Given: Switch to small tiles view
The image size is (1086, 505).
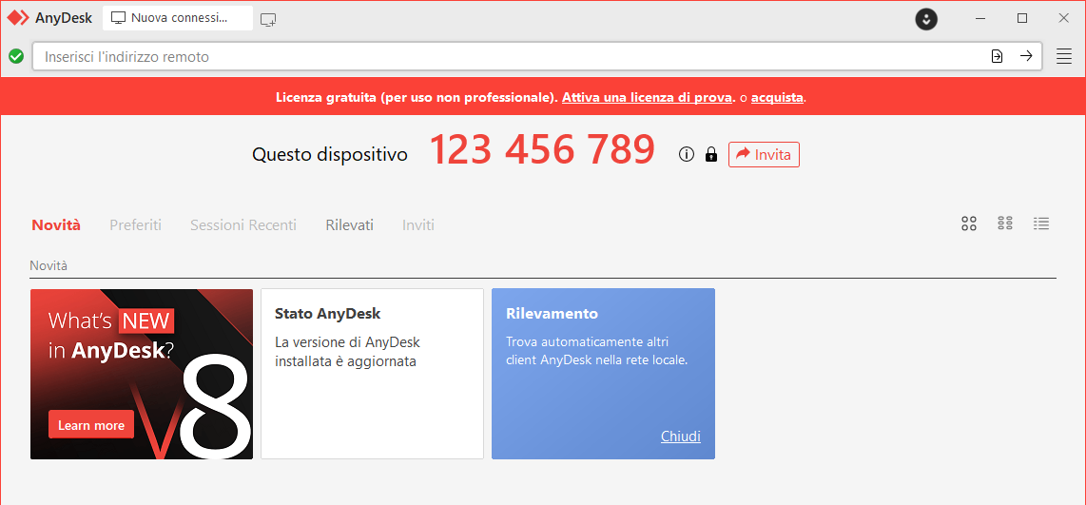Looking at the screenshot, I should [x=1005, y=223].
